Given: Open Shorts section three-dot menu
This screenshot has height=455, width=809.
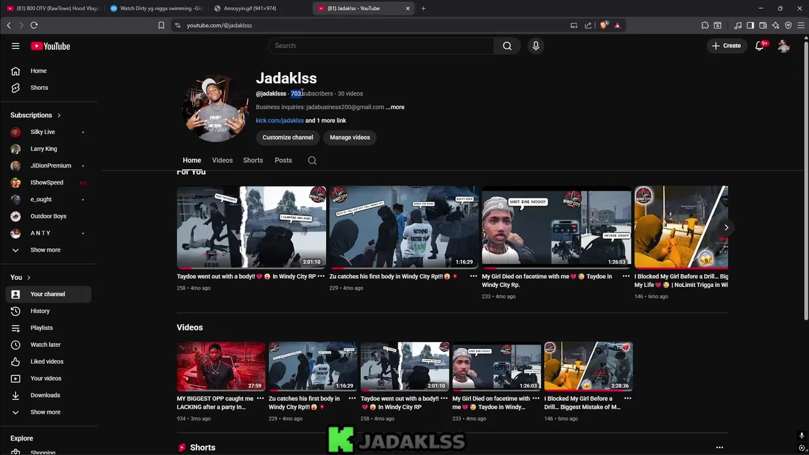Looking at the screenshot, I should coord(719,447).
